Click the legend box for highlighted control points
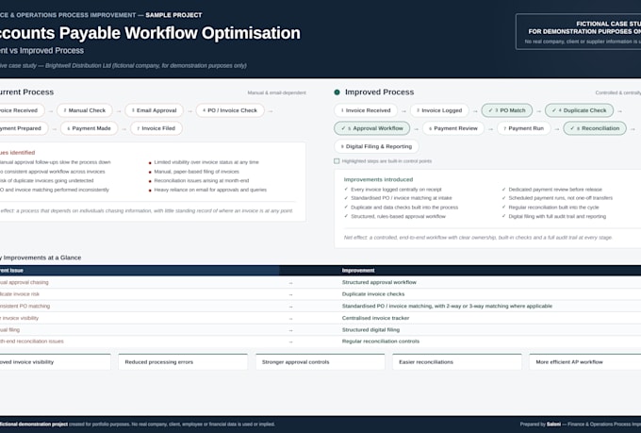Screen dimensions: 641x433 [337, 161]
